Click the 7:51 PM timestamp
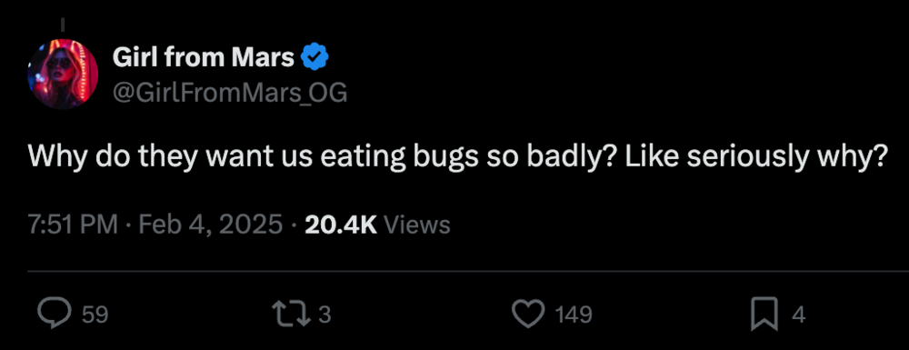Image resolution: width=909 pixels, height=350 pixels. (73, 225)
